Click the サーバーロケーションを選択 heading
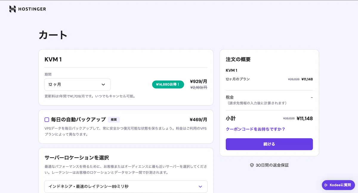This screenshot has width=358, height=193. tap(77, 158)
